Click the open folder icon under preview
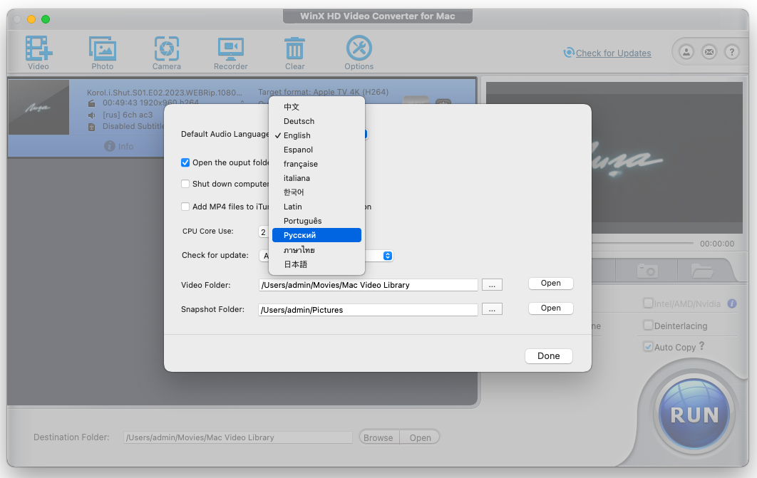757x478 pixels. pyautogui.click(x=702, y=271)
